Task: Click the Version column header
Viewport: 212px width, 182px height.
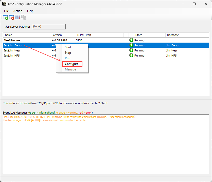Action: click(x=57, y=35)
